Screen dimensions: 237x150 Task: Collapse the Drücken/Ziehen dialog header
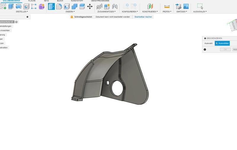205,39
